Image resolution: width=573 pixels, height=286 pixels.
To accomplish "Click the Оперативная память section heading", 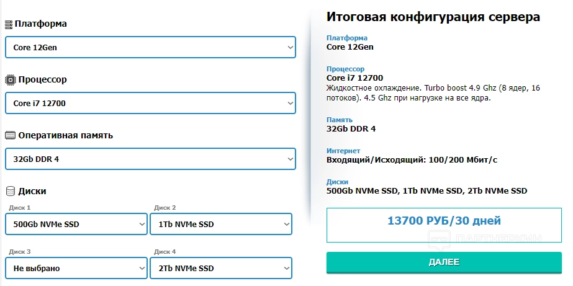I will (x=65, y=135).
